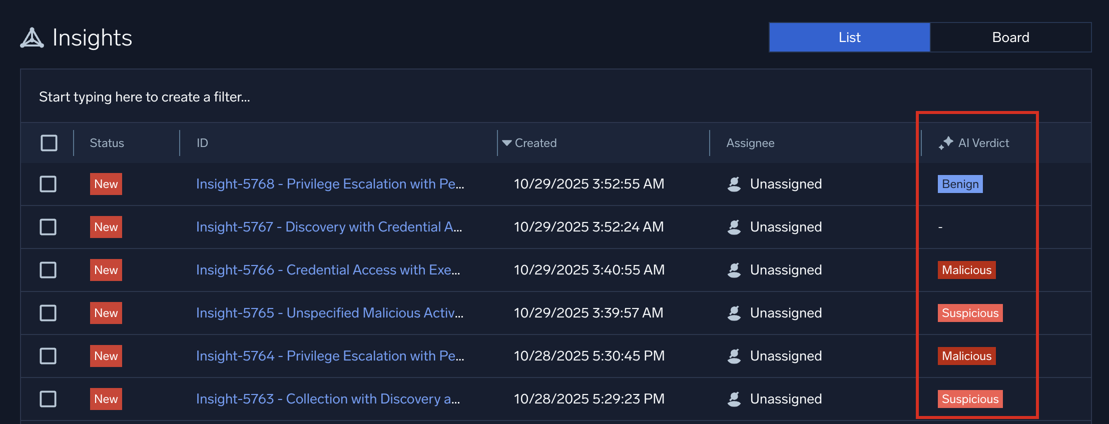Viewport: 1109px width, 424px height.
Task: Click the Malicious verdict badge on Insight-5766
Action: [x=966, y=270]
